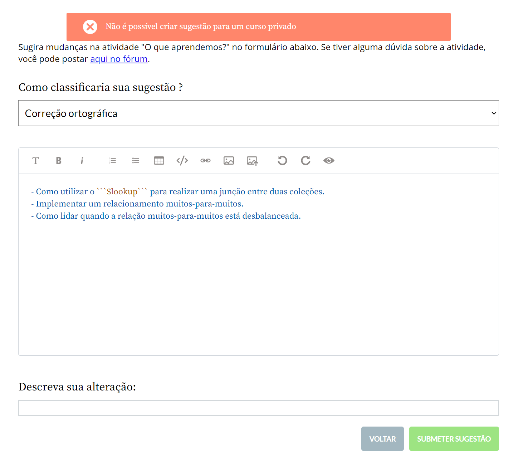Toggle italic formatting in the editor
The width and height of the screenshot is (528, 462).
(82, 161)
